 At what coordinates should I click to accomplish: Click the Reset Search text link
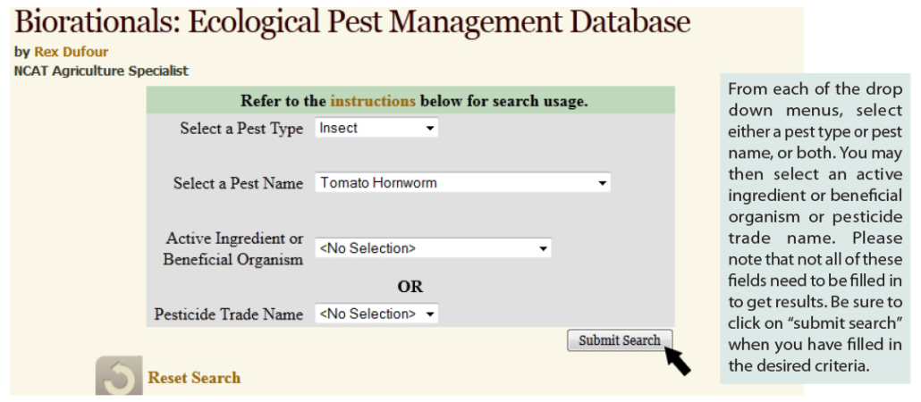click(194, 378)
